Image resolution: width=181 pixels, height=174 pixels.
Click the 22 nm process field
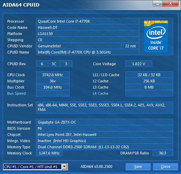(130, 46)
